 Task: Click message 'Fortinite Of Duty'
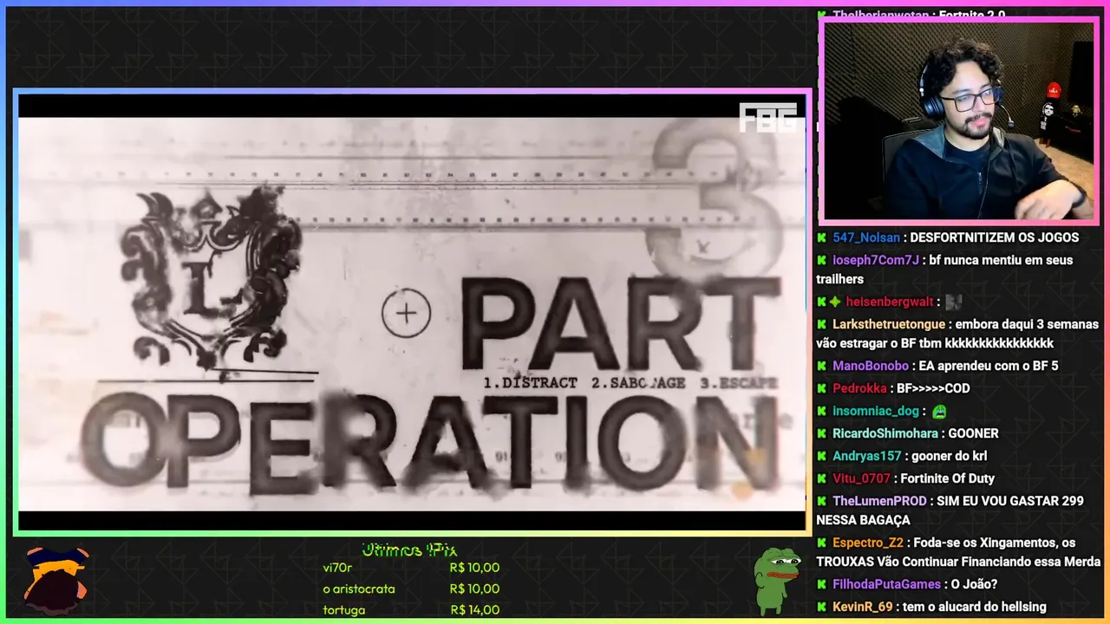coord(947,478)
